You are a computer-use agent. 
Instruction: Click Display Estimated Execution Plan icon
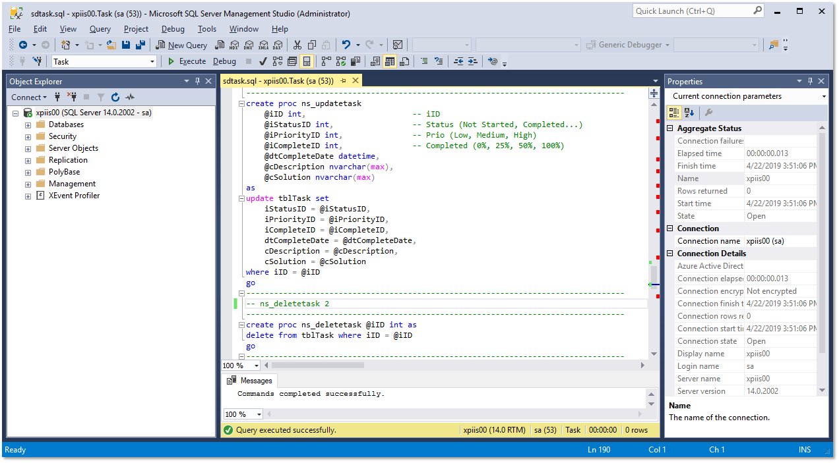coord(277,61)
